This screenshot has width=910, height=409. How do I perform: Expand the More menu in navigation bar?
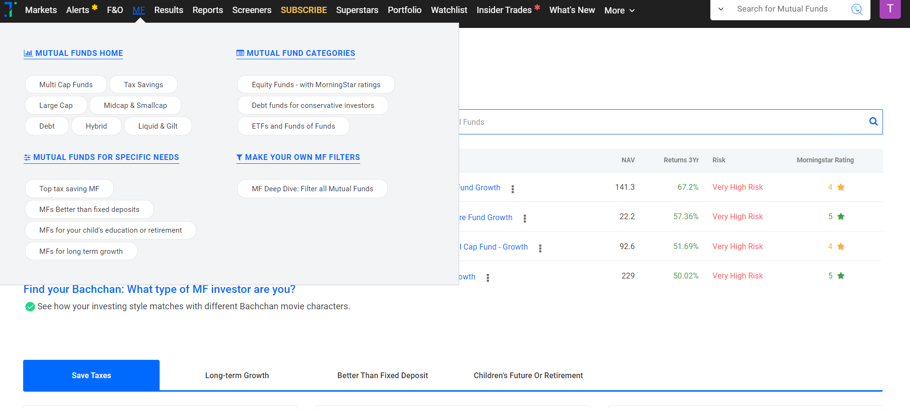619,10
